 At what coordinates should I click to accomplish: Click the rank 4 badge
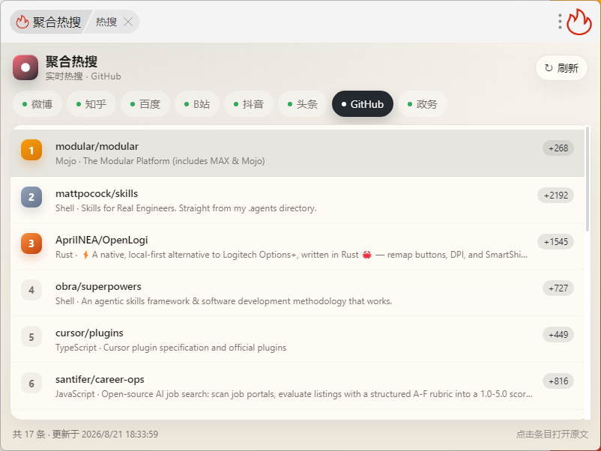[x=31, y=290]
